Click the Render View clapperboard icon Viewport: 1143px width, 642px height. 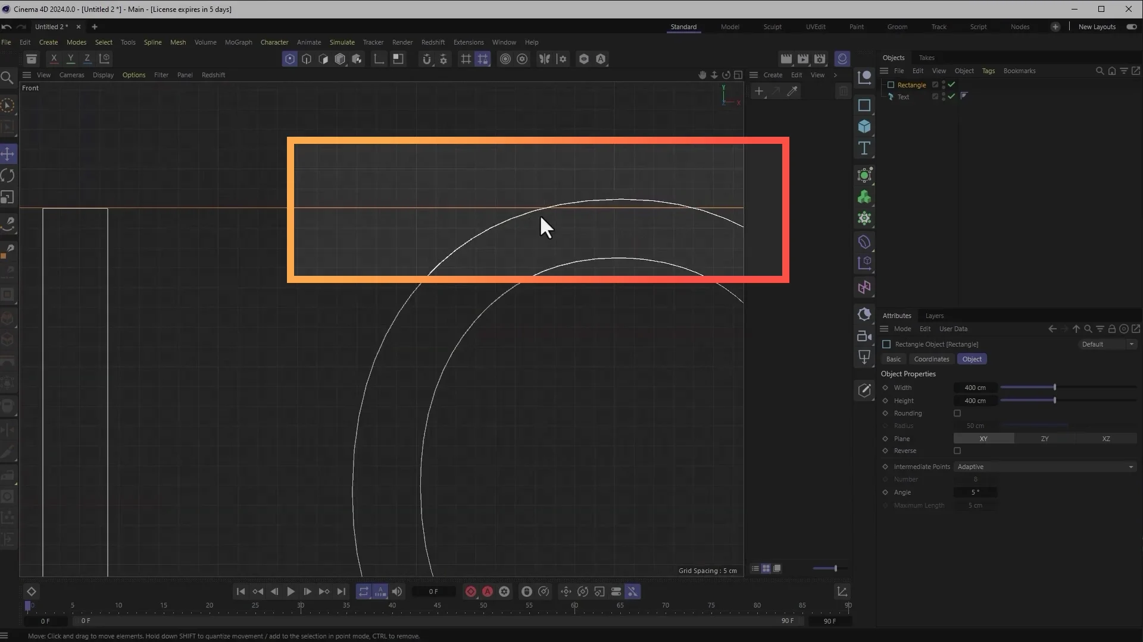tap(786, 58)
